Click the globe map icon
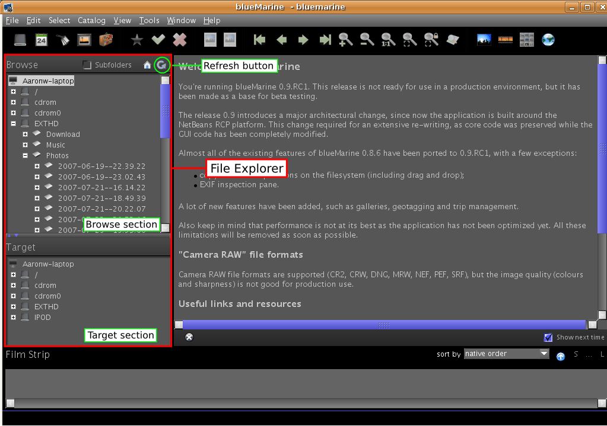This screenshot has height=426, width=607. coord(548,40)
